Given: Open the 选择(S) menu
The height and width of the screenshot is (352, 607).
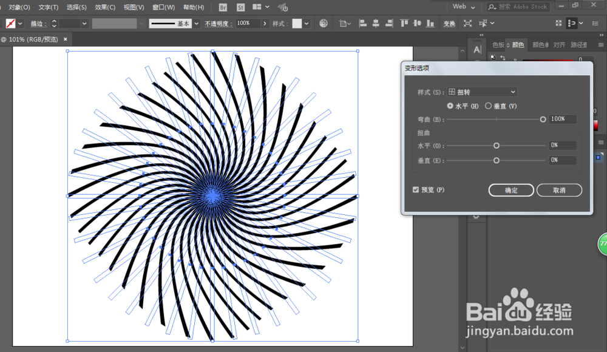Looking at the screenshot, I should pyautogui.click(x=76, y=7).
